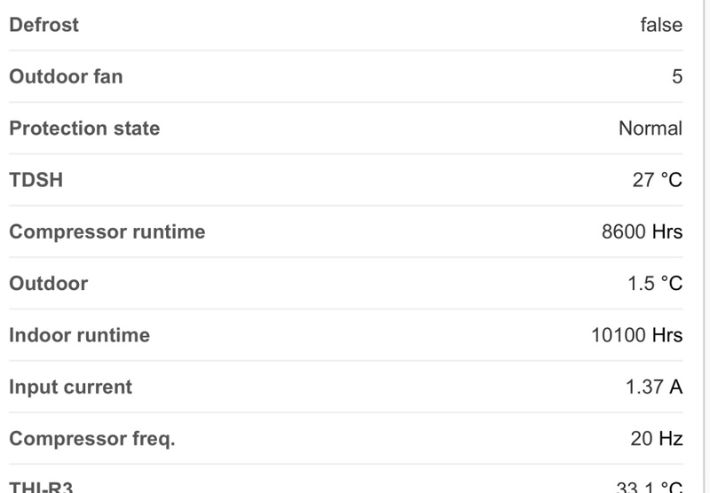This screenshot has width=710, height=493.
Task: Click the 'Normal' protection state value
Action: (651, 129)
